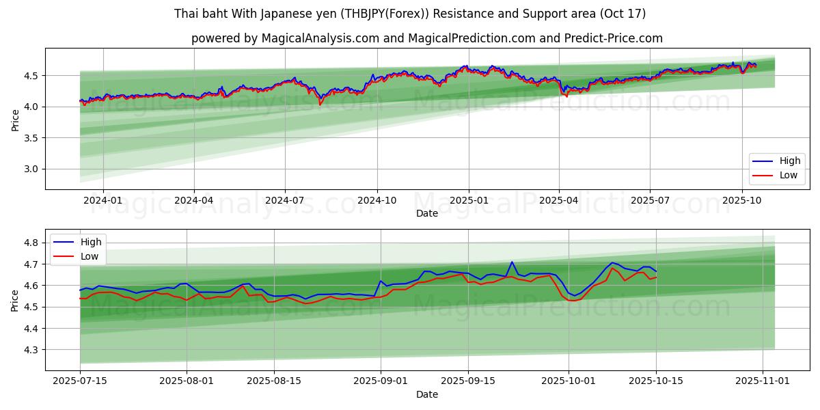Click the 2025-09-01 tick on bottom chart
Viewport: 820px width, 410px height.
[380, 381]
